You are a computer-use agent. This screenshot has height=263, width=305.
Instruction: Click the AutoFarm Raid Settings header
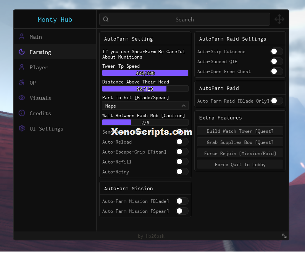coord(232,39)
